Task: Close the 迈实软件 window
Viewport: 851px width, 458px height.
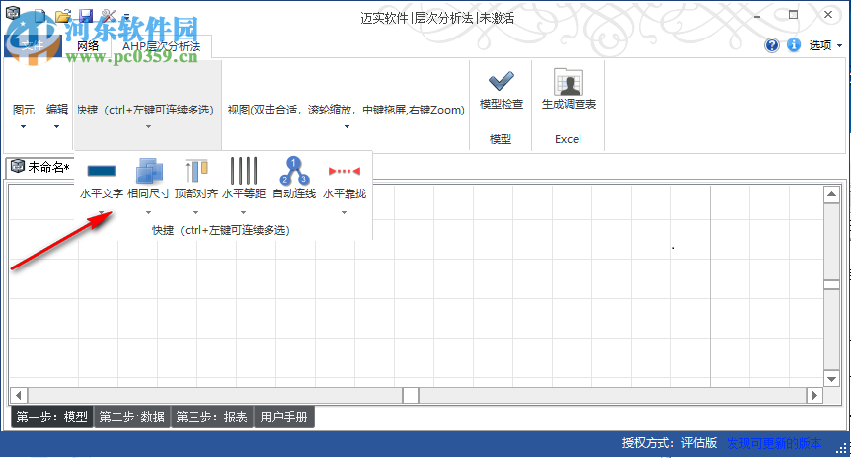Action: 828,15
